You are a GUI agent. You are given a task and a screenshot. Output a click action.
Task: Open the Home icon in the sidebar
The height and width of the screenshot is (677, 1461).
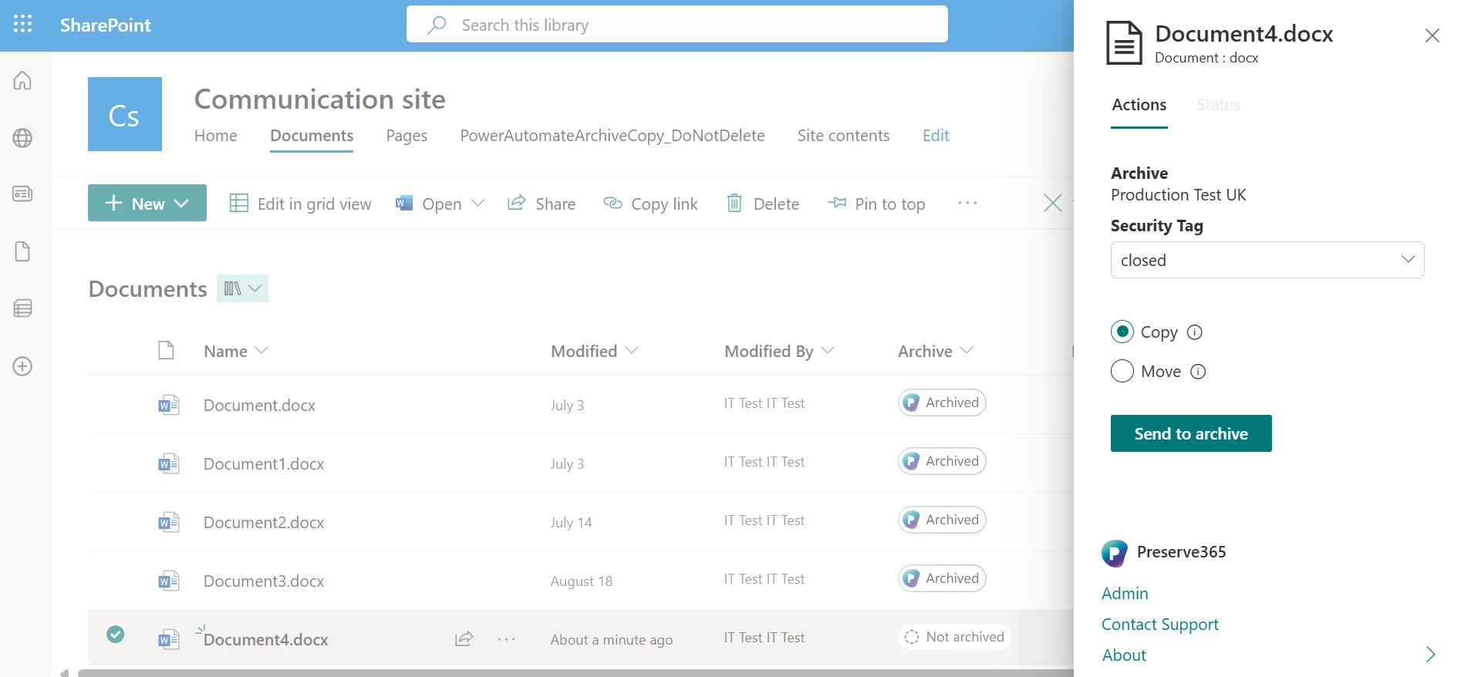(x=22, y=80)
